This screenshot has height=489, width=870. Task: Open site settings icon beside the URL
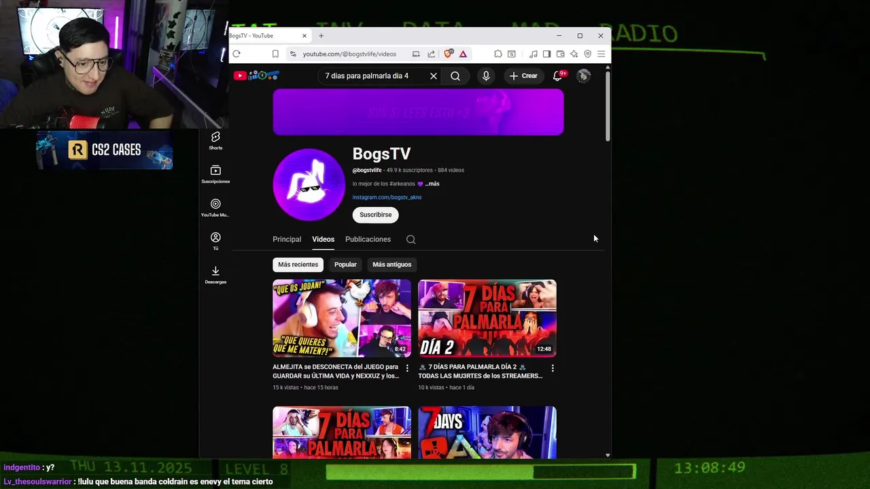tap(293, 54)
